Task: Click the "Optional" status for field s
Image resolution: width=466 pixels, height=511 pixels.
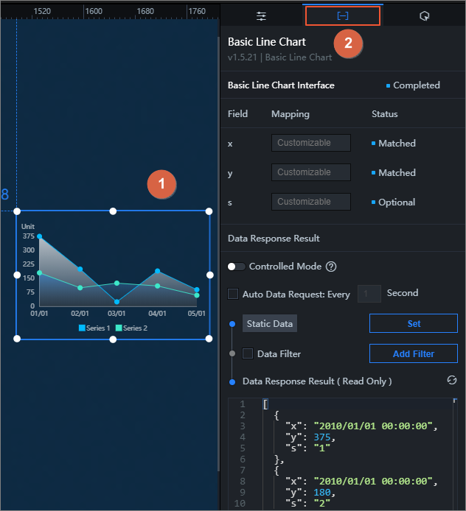Action: click(x=397, y=202)
